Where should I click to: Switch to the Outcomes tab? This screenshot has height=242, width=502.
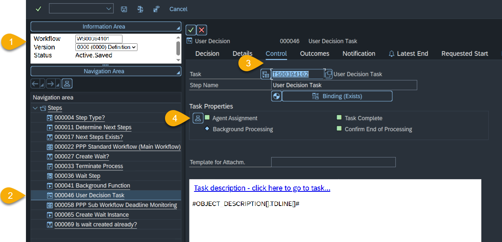314,53
